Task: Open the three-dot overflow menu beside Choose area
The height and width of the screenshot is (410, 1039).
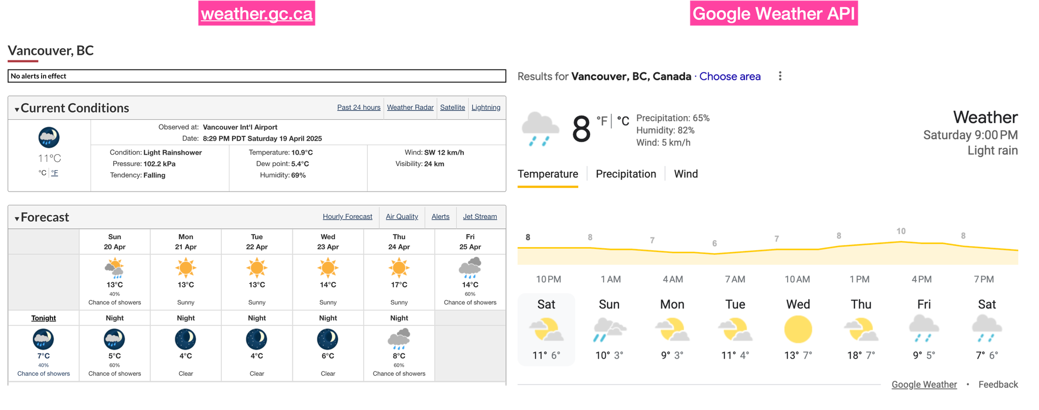Action: pyautogui.click(x=780, y=76)
